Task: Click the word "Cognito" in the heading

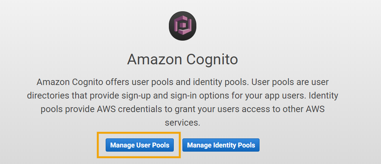Action: [213, 59]
